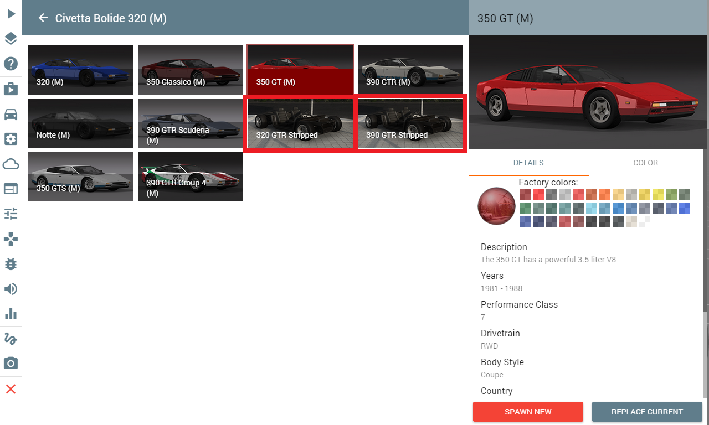The width and height of the screenshot is (709, 425).
Task: Select the 350 Classico (M) configuration
Action: point(191,70)
